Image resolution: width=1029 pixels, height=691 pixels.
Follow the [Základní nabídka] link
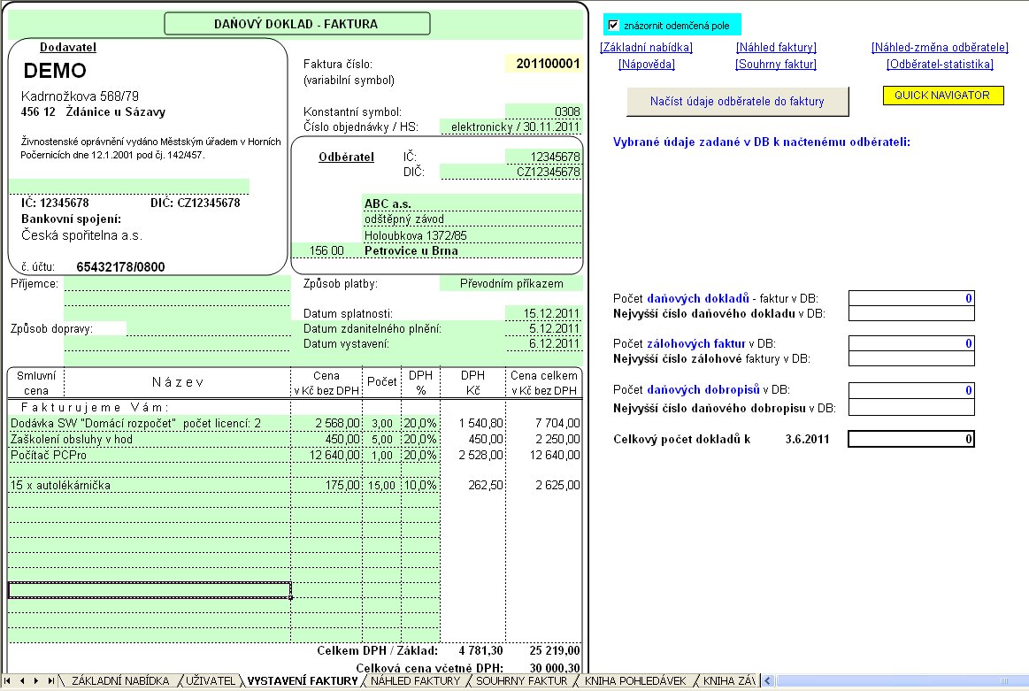tap(646, 48)
